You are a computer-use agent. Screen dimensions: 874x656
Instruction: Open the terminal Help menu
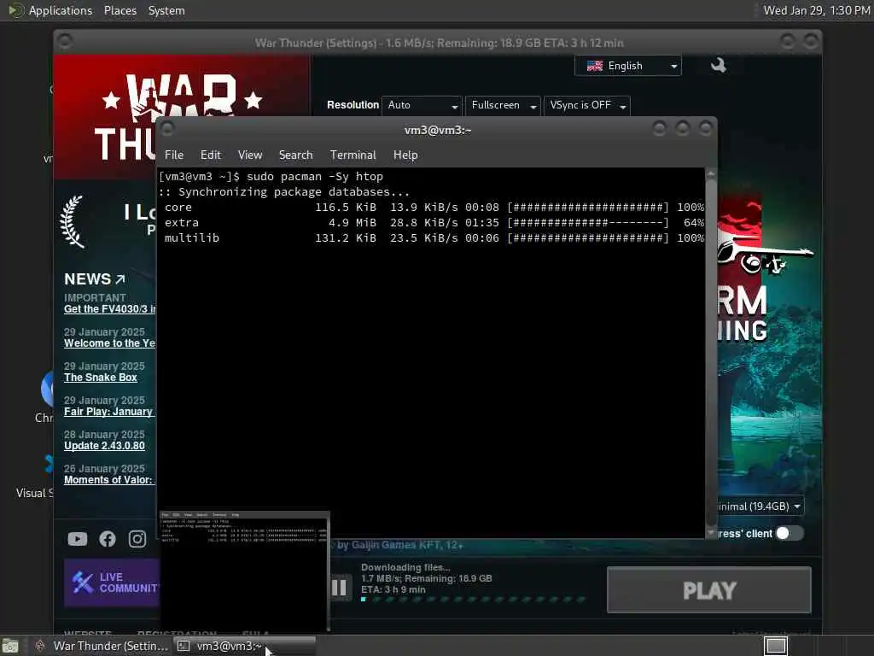[405, 155]
